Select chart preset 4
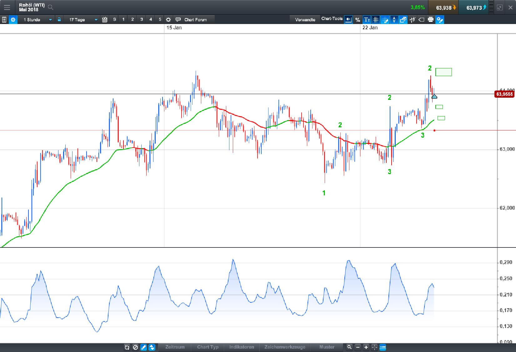The image size is (516, 352). pyautogui.click(x=151, y=20)
